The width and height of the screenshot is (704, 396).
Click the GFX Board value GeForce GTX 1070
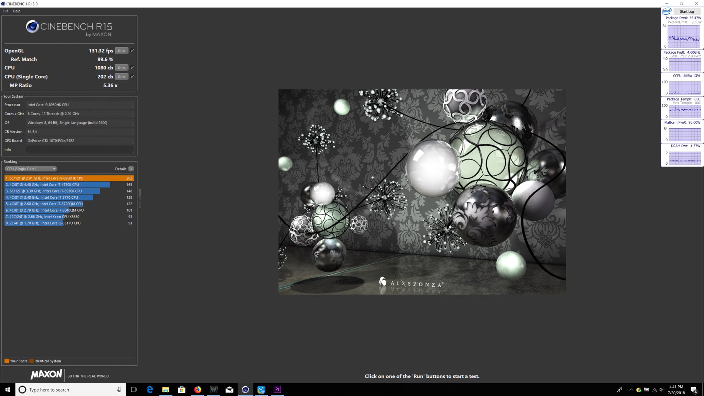click(x=80, y=141)
